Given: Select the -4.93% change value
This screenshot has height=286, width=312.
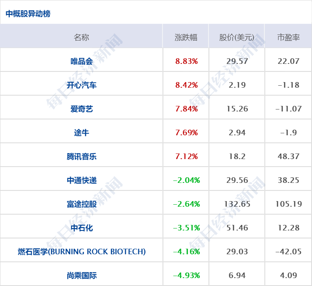Looking at the screenshot, I should tap(186, 275).
